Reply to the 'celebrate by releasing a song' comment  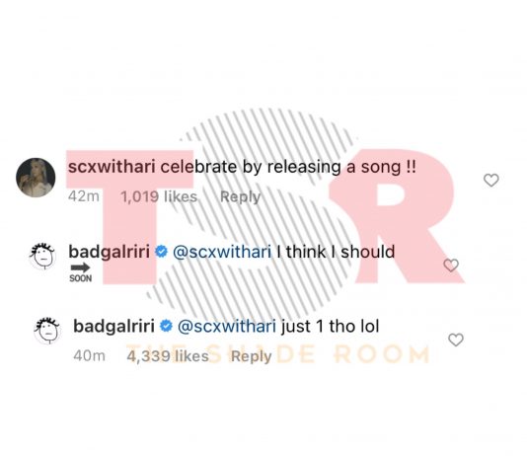pyautogui.click(x=241, y=197)
